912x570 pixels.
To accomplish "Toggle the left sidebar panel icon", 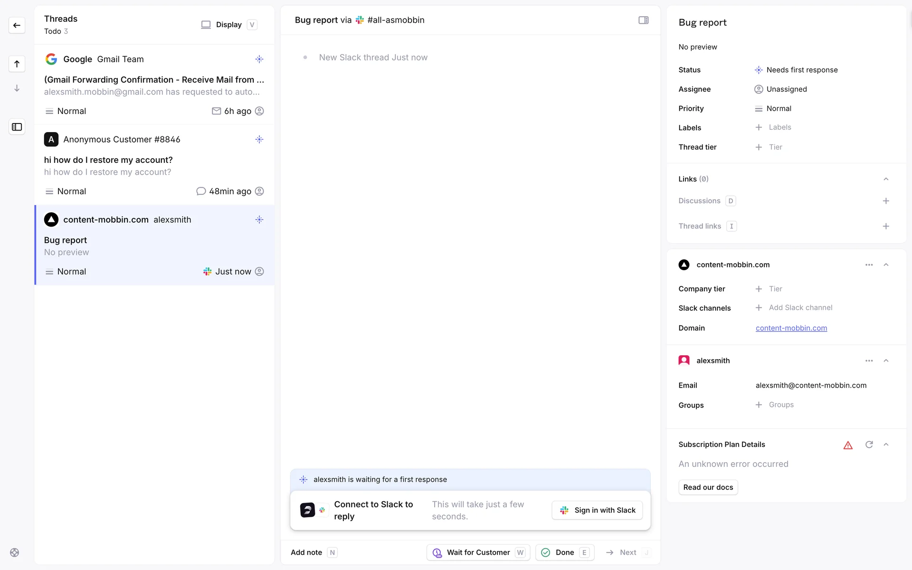I will tap(17, 127).
